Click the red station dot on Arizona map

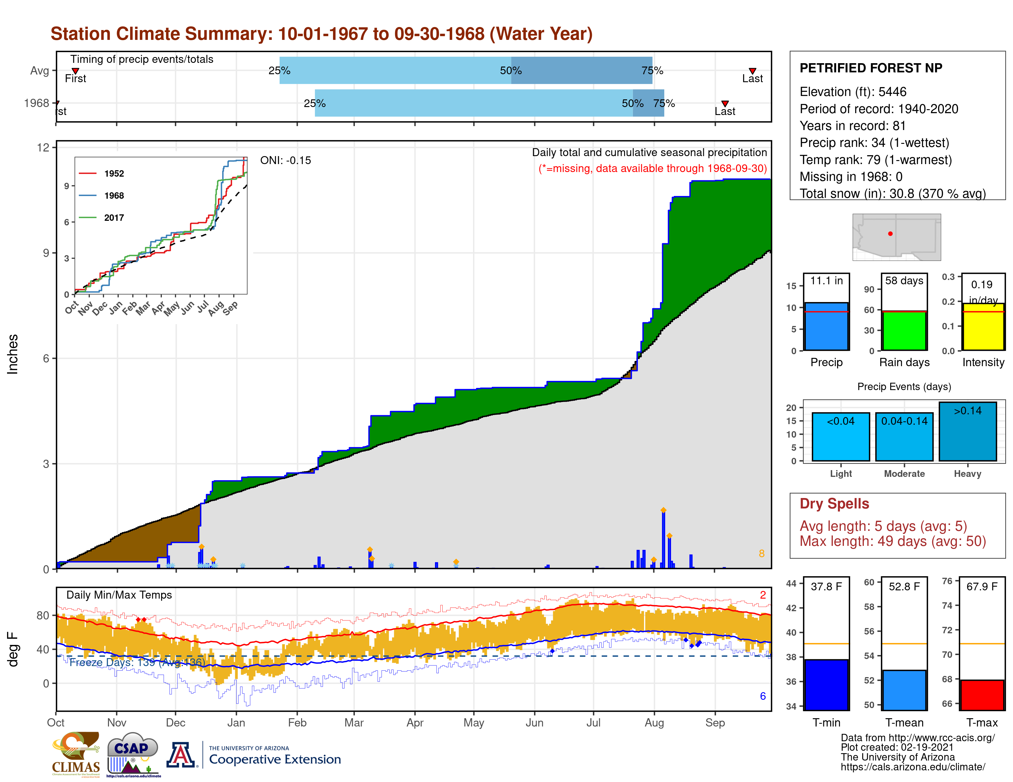(x=890, y=234)
